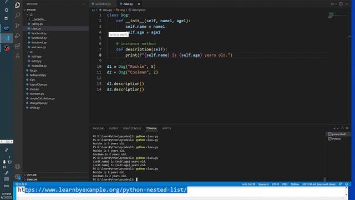Open welcome.py in explorer
Viewport: 355px width, 200px height.
click(x=38, y=47)
